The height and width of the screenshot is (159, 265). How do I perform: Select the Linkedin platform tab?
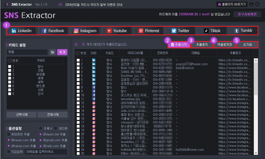point(21,31)
